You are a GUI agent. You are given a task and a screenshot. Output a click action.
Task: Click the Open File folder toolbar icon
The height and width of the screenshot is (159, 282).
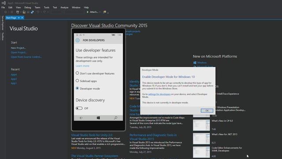24,12
